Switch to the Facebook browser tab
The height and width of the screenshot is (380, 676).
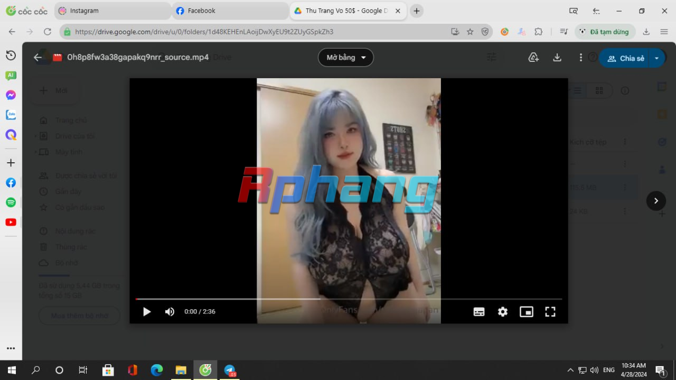(230, 11)
